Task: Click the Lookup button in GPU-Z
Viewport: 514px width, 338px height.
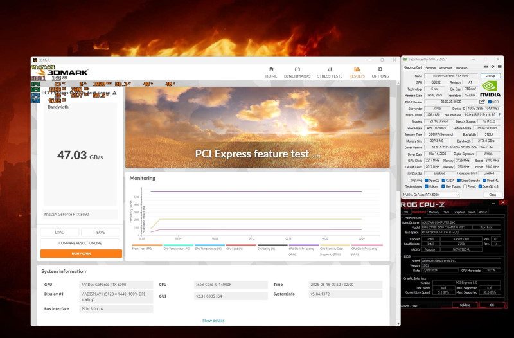Action: click(x=490, y=76)
